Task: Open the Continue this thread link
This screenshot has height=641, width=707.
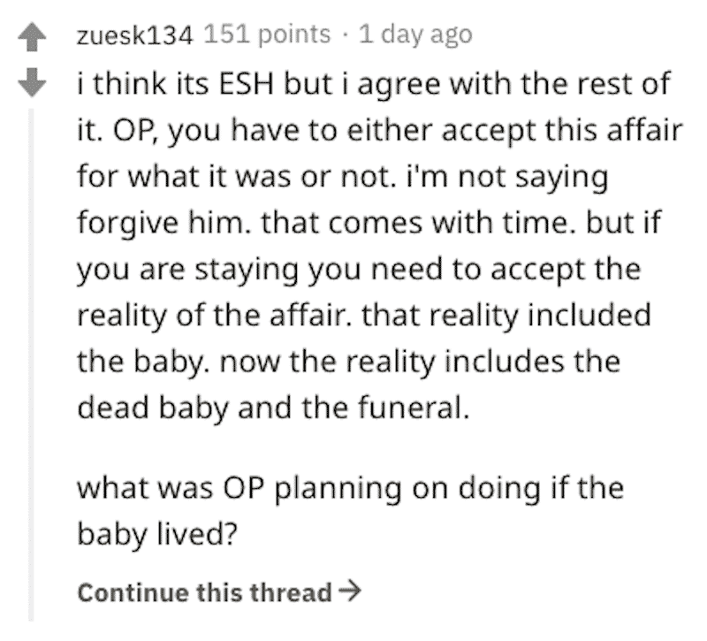Action: (219, 591)
